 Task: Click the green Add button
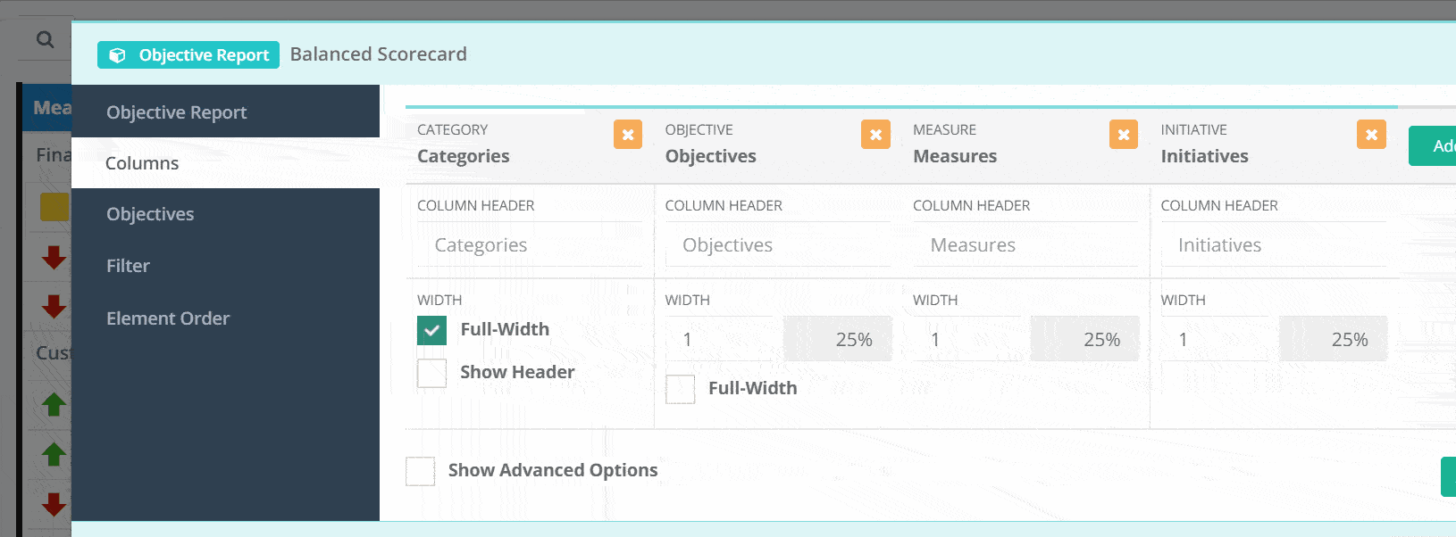pyautogui.click(x=1437, y=145)
